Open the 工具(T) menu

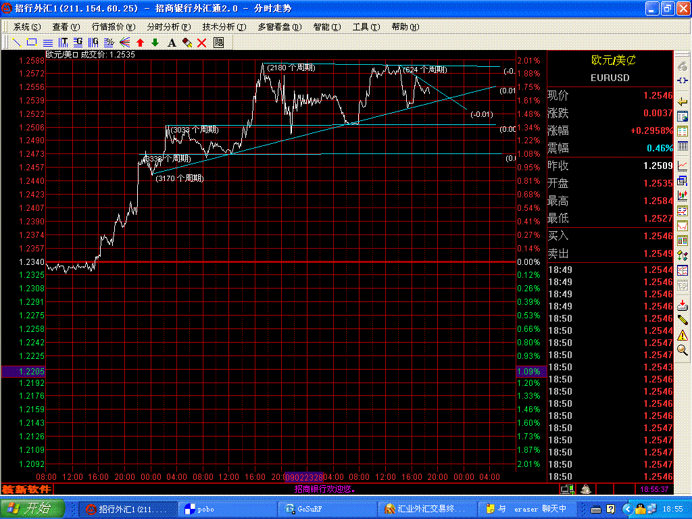click(366, 27)
